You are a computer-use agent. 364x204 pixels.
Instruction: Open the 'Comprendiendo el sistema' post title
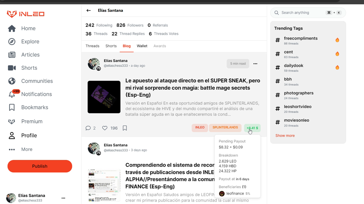tap(170, 176)
